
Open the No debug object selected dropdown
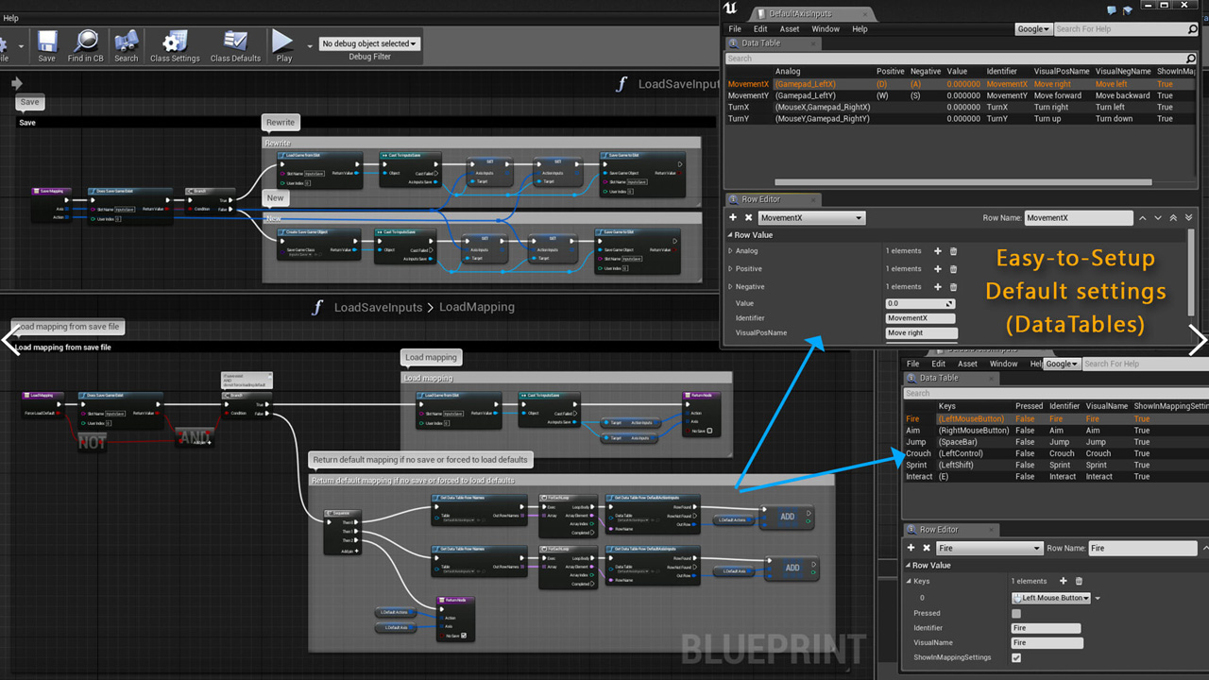[368, 43]
